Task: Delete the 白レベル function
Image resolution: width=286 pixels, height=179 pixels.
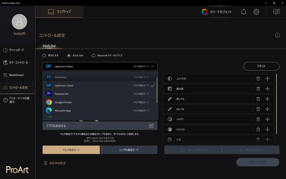Action: (x=258, y=109)
